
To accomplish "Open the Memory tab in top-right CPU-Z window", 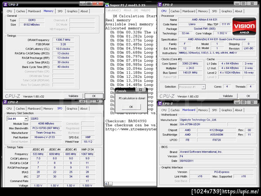I will point(203,11).
